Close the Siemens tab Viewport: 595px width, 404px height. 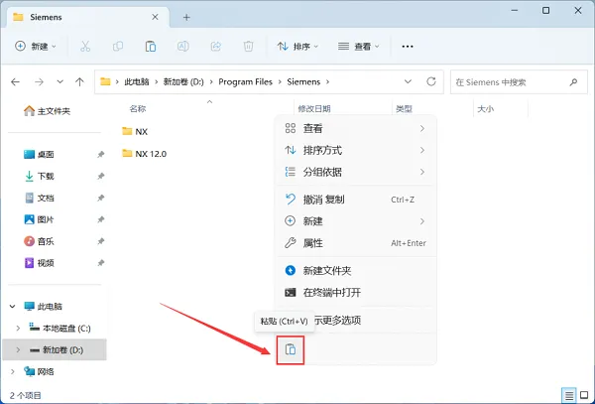click(155, 17)
